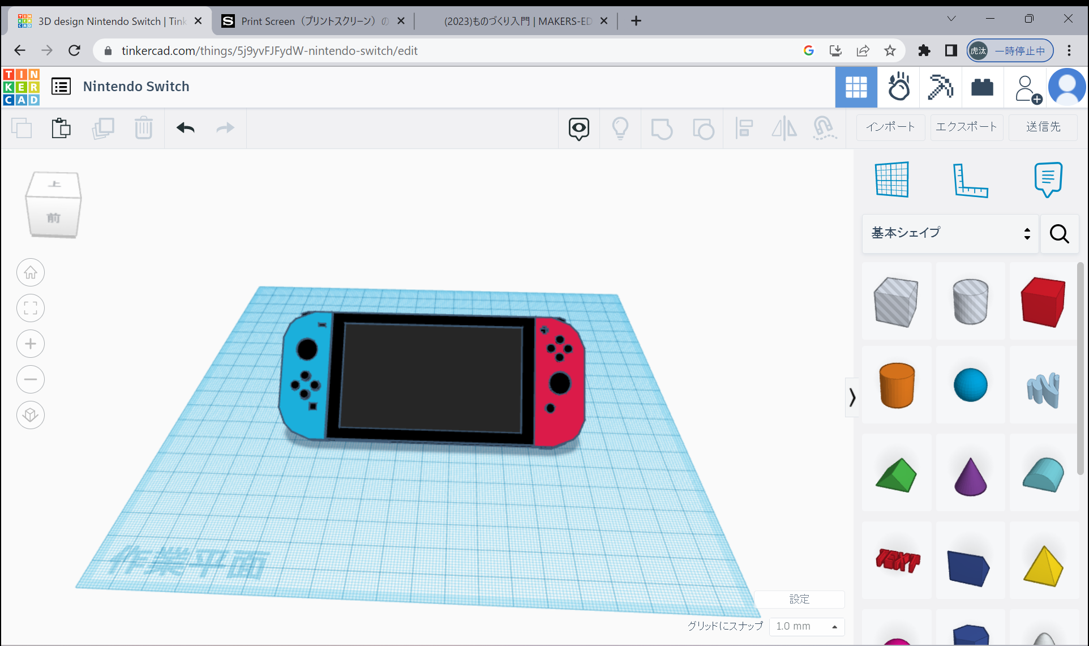Click the Mirror/Flip icon
The width and height of the screenshot is (1089, 646).
[784, 129]
